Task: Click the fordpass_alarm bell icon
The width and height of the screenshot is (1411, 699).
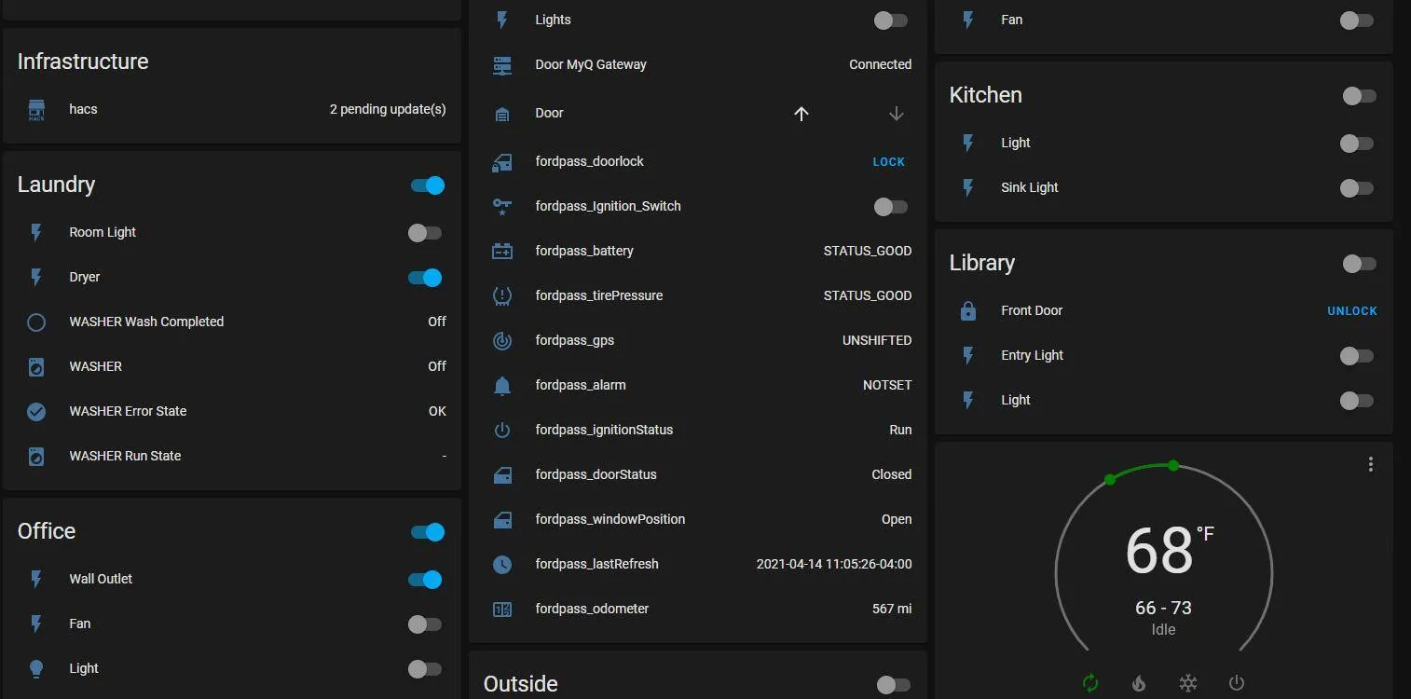Action: pos(502,385)
